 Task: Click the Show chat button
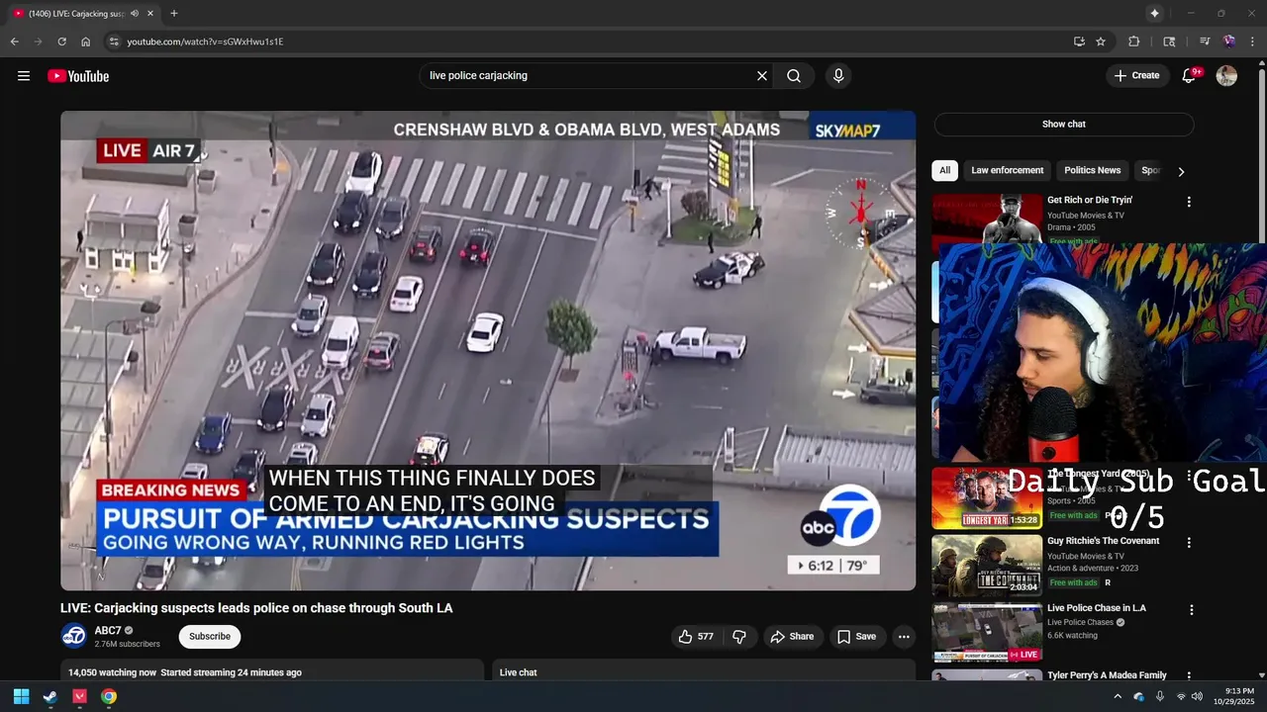click(1063, 124)
